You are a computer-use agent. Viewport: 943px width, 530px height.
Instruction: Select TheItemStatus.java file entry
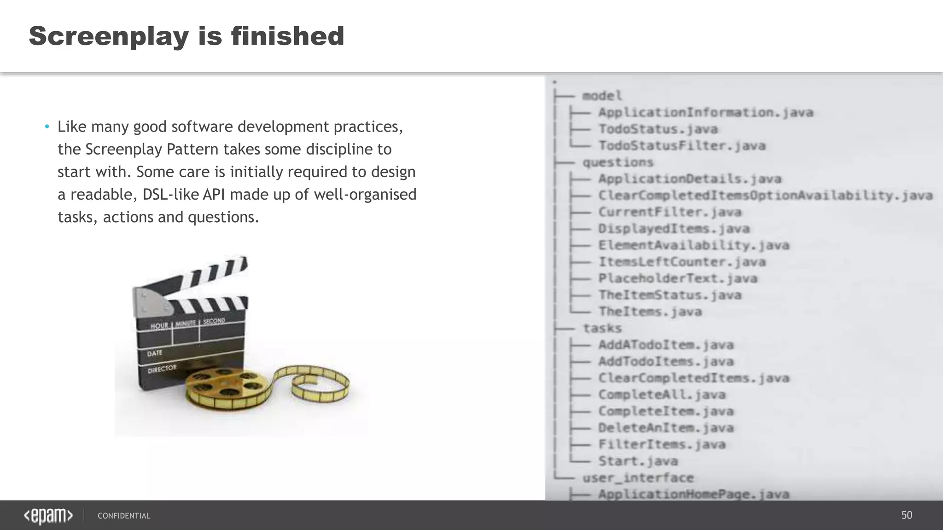click(669, 295)
